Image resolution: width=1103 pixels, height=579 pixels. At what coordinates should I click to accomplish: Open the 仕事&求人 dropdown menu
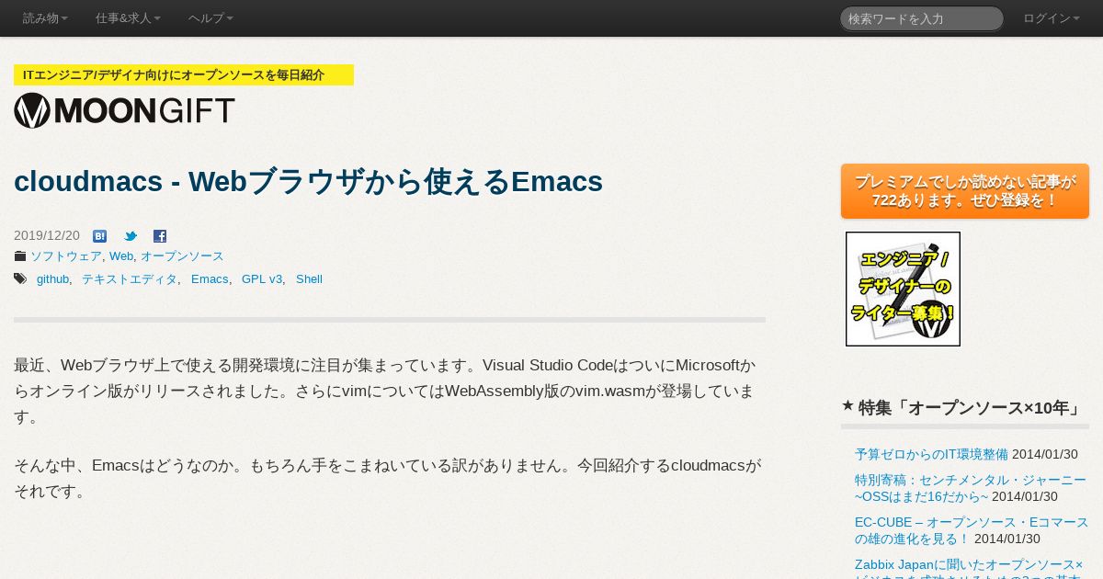click(x=128, y=18)
